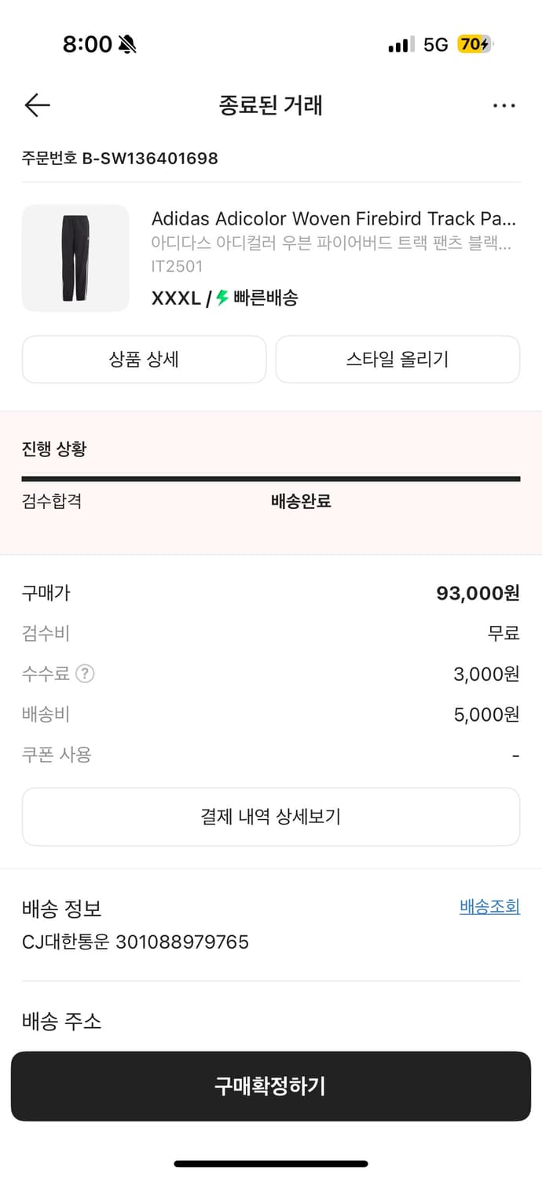Tap the notification muted bell icon
This screenshot has height=1178, width=542.
pyautogui.click(x=126, y=45)
